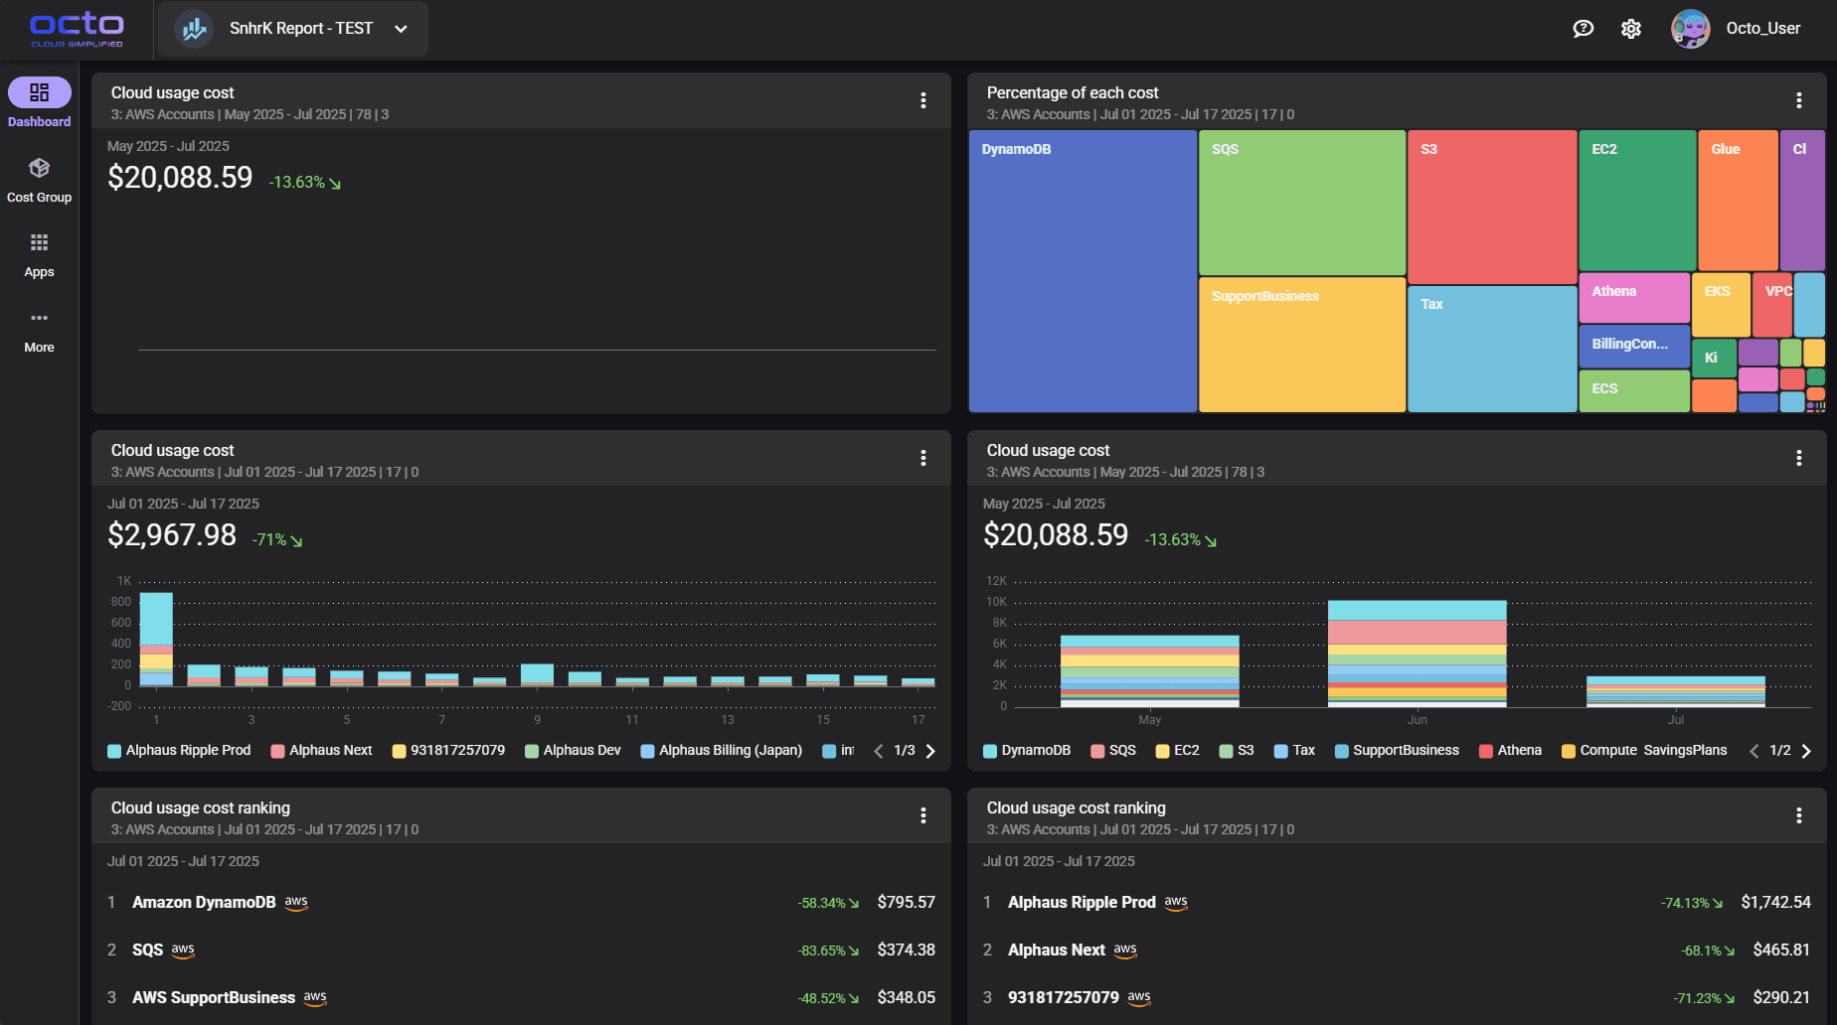1837x1025 pixels.
Task: Toggle Alphaus Dev legend series
Action: tap(573, 751)
